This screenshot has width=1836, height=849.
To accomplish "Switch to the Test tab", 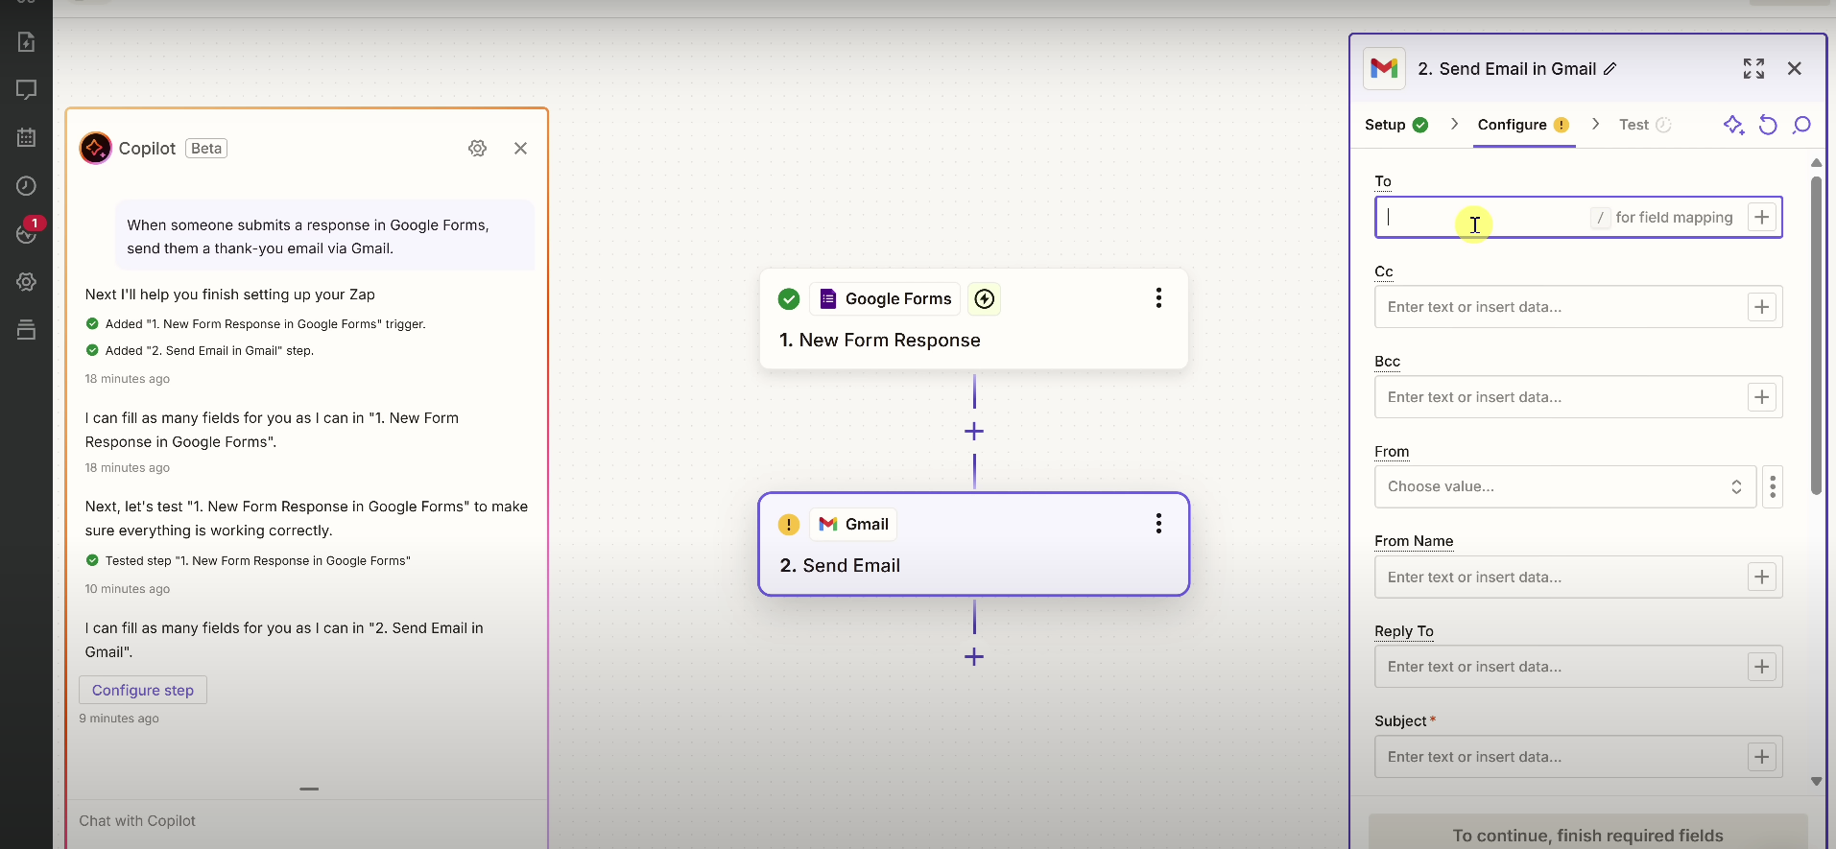I will tap(1645, 125).
